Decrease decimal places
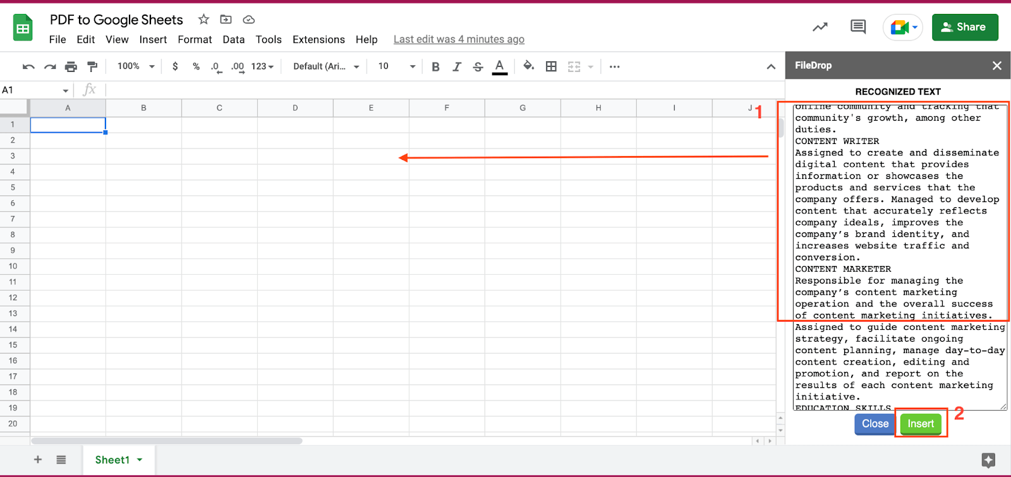The image size is (1011, 477). (216, 67)
